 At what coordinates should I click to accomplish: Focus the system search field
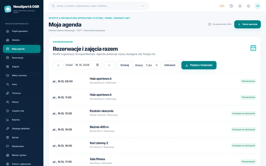[98, 6]
